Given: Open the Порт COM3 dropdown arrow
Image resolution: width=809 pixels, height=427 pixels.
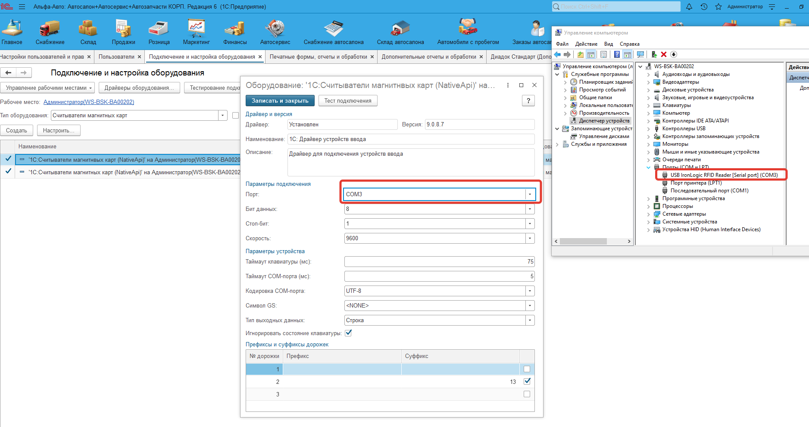Looking at the screenshot, I should [530, 195].
